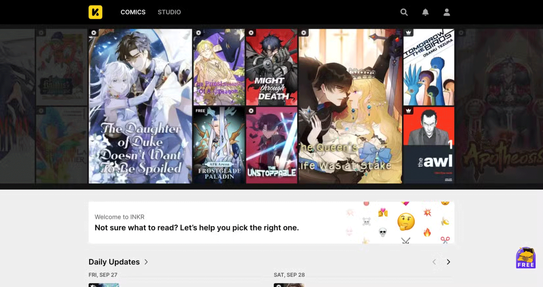Open the awl comic cover
Image resolution: width=543 pixels, height=287 pixels.
(x=429, y=145)
